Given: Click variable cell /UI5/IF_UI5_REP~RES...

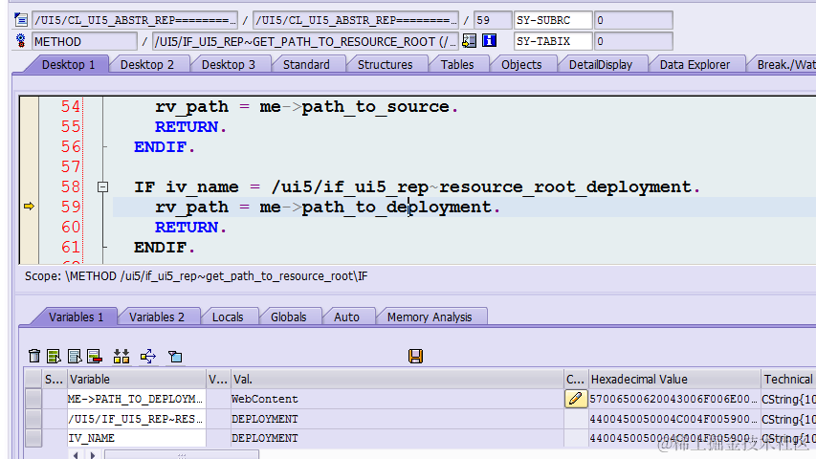Looking at the screenshot, I should click(137, 419).
